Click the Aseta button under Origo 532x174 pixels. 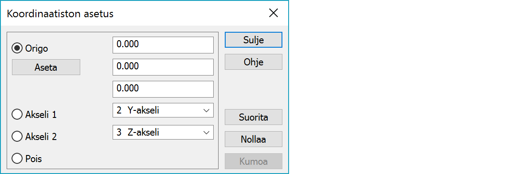coord(46,67)
